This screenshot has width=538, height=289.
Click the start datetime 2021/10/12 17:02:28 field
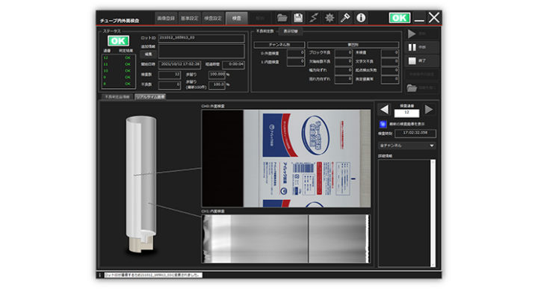(x=179, y=64)
